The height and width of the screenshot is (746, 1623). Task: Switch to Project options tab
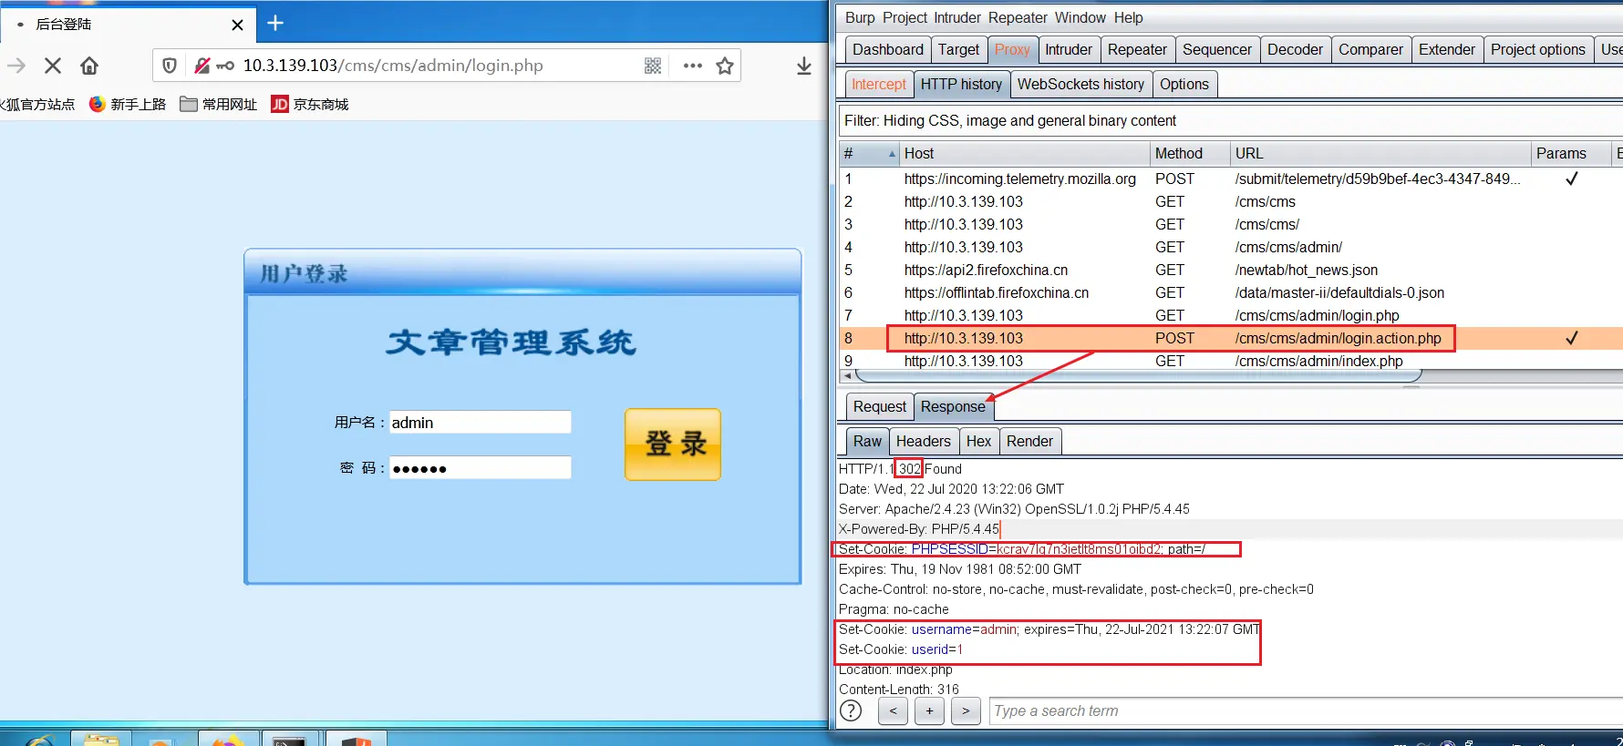tap(1538, 49)
